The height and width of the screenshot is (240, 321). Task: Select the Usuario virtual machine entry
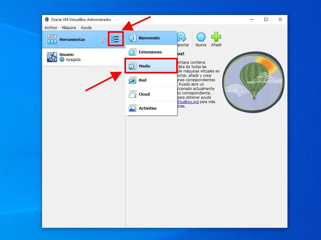coord(84,57)
